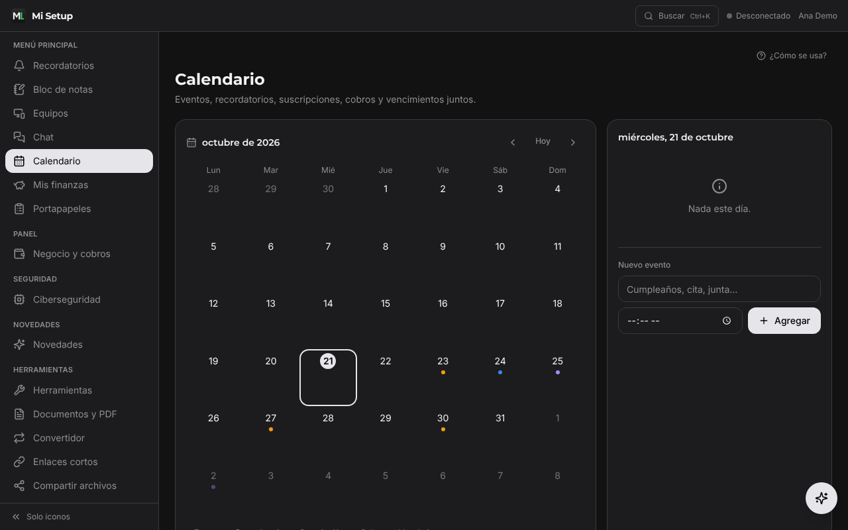Viewport: 848px width, 530px height.
Task: Click Ana Demo user name
Action: 818,16
